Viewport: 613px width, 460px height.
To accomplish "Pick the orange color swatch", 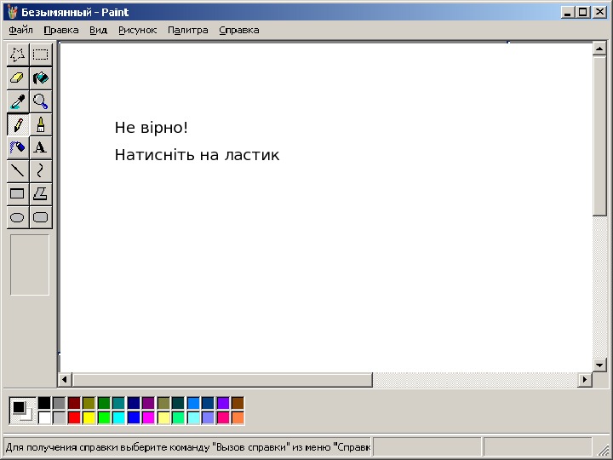I will pyautogui.click(x=238, y=417).
